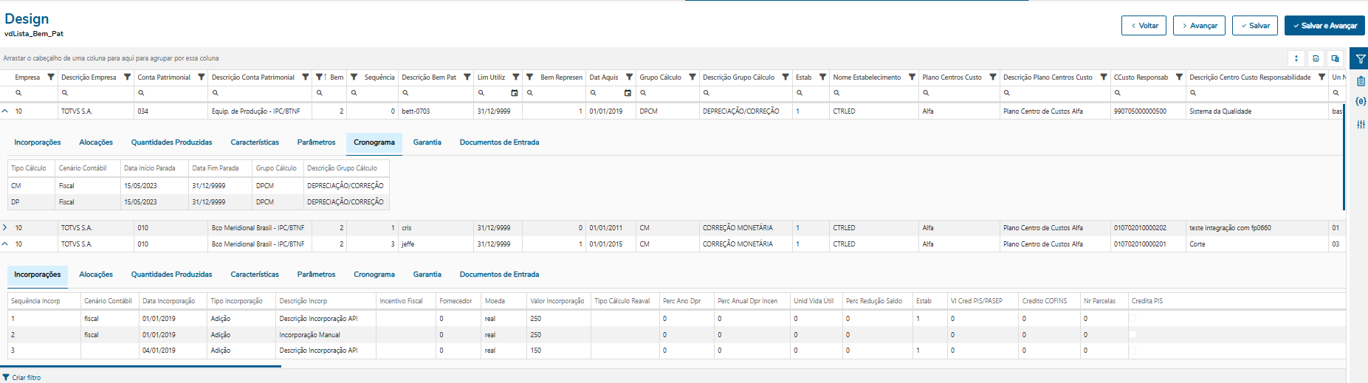
Task: Open the curly braces parameters icon
Action: tap(1361, 102)
